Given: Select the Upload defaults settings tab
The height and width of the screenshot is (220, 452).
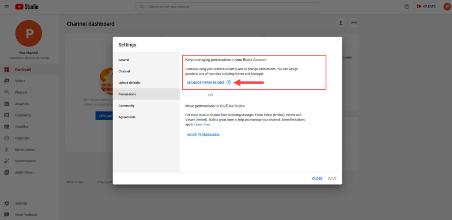Looking at the screenshot, I should pos(146,83).
